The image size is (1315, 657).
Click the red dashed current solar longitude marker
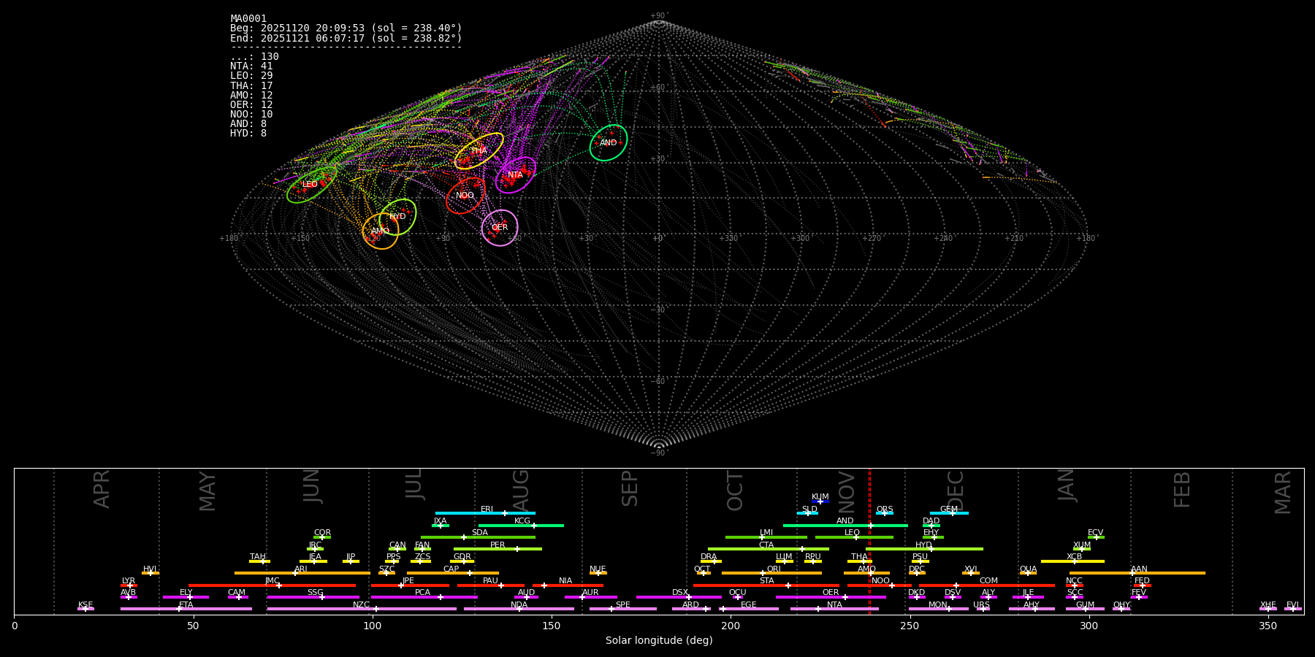tap(869, 542)
